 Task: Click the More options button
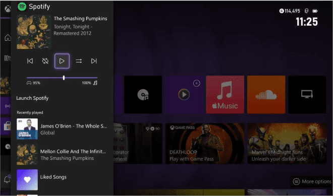pos(312,181)
